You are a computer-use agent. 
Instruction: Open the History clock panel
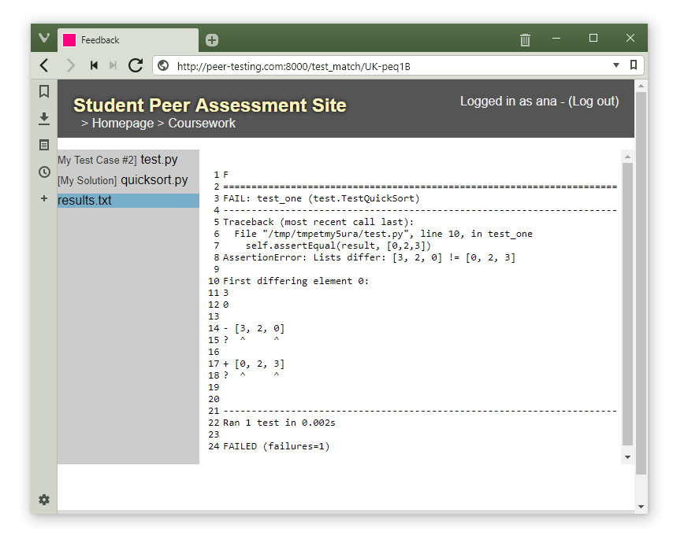[44, 172]
